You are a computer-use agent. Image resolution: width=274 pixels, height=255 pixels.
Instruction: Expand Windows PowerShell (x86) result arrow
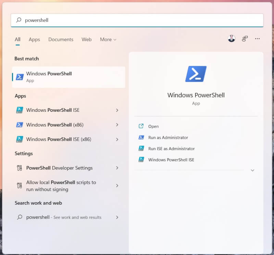(117, 125)
